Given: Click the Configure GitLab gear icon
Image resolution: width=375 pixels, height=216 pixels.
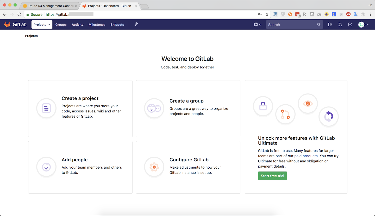Looking at the screenshot, I should click(154, 167).
